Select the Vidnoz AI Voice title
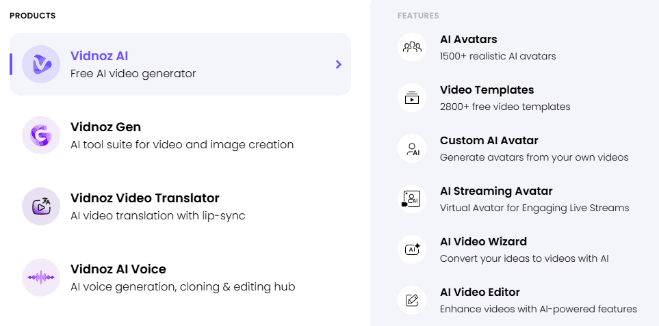659x326 pixels. [118, 269]
